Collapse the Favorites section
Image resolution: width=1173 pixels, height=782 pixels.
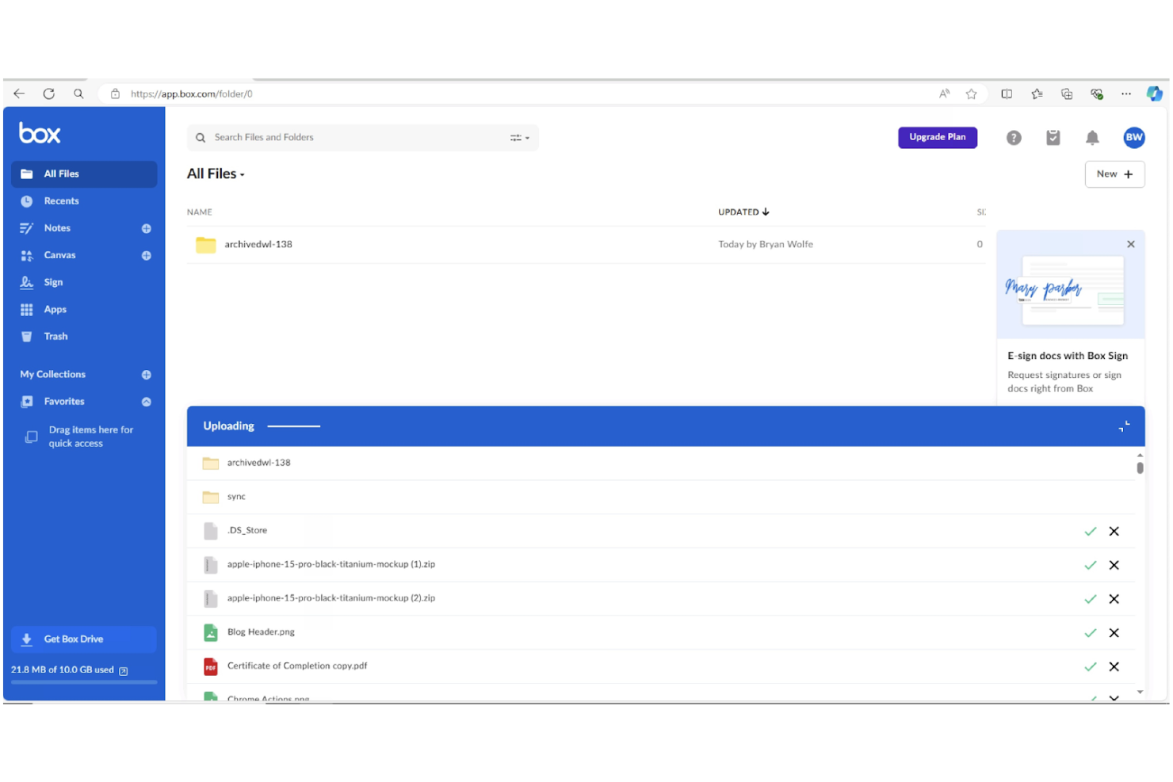146,402
